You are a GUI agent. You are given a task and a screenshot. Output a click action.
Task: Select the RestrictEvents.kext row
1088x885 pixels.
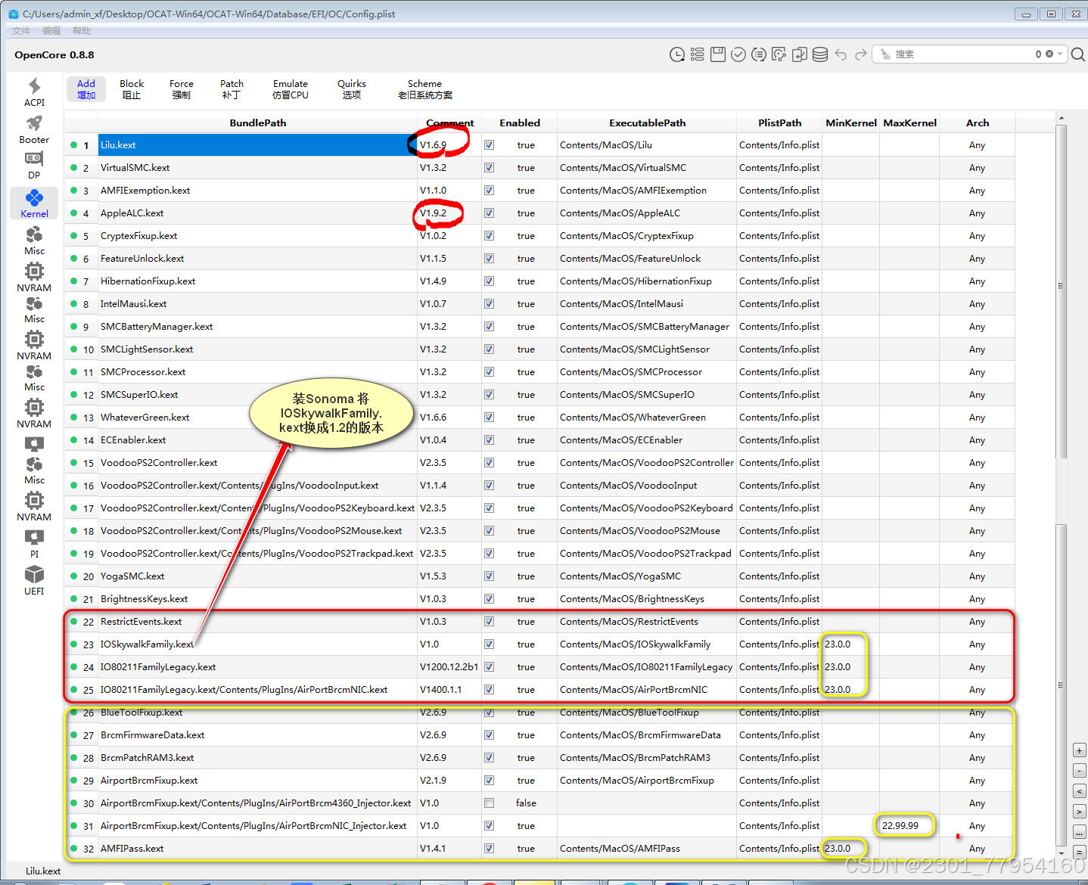(540, 622)
